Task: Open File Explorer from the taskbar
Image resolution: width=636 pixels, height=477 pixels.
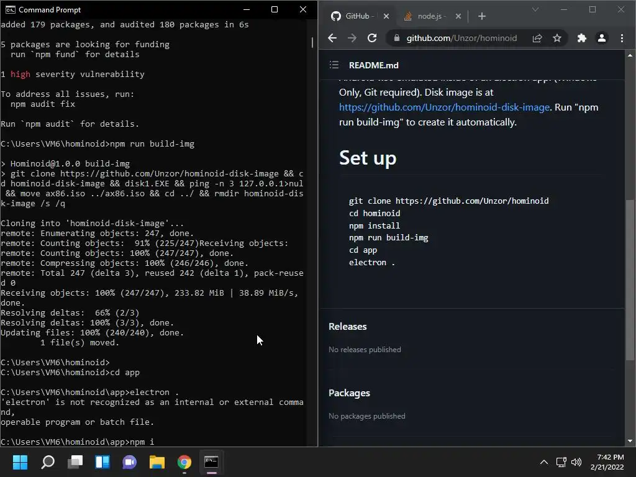Action: (x=157, y=462)
